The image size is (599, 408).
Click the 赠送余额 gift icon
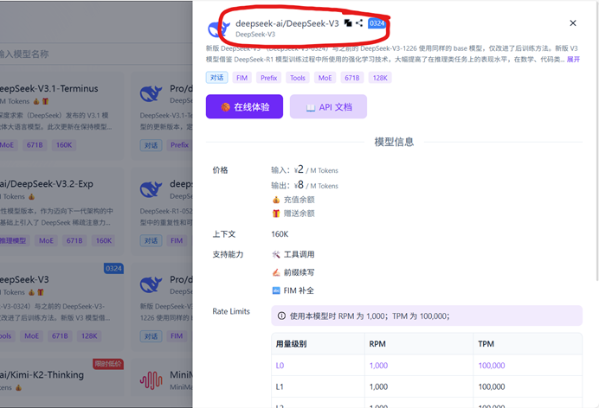point(276,213)
